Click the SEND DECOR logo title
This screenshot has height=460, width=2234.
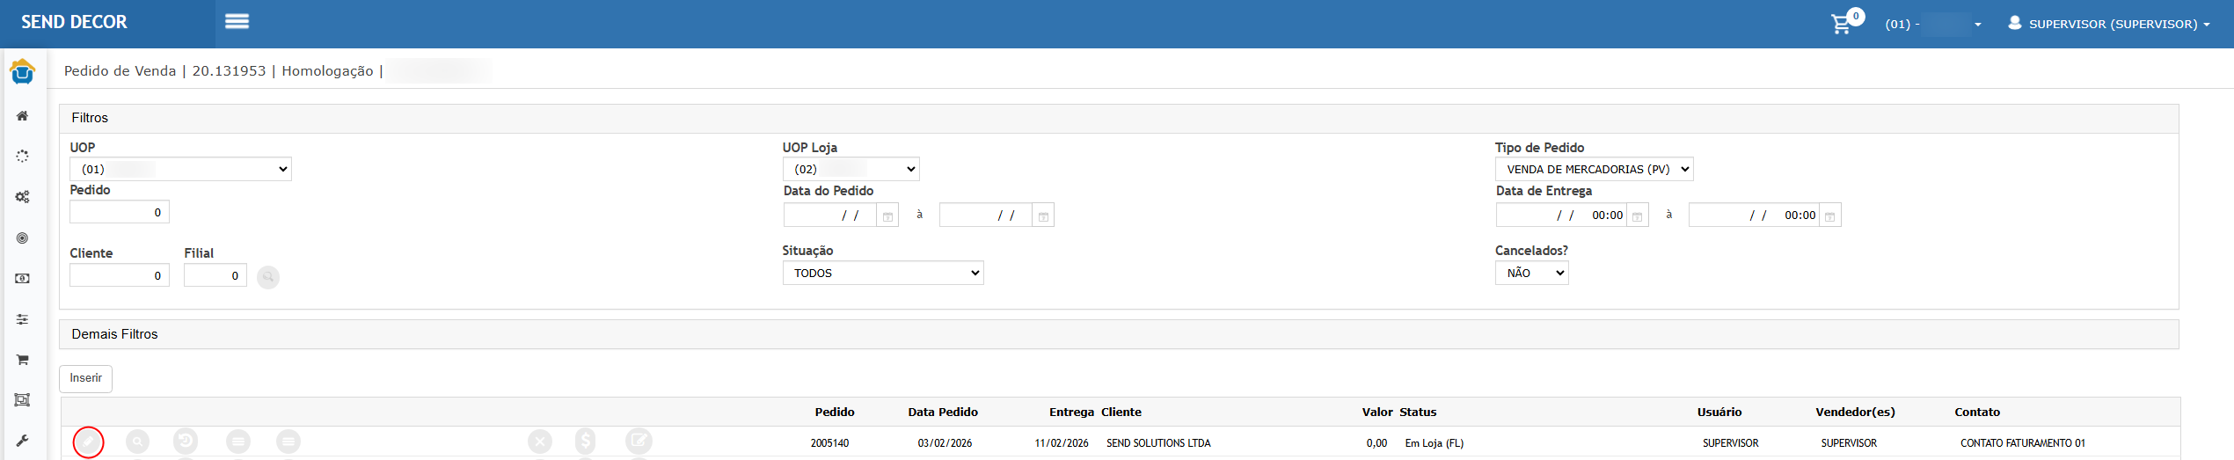pyautogui.click(x=75, y=22)
